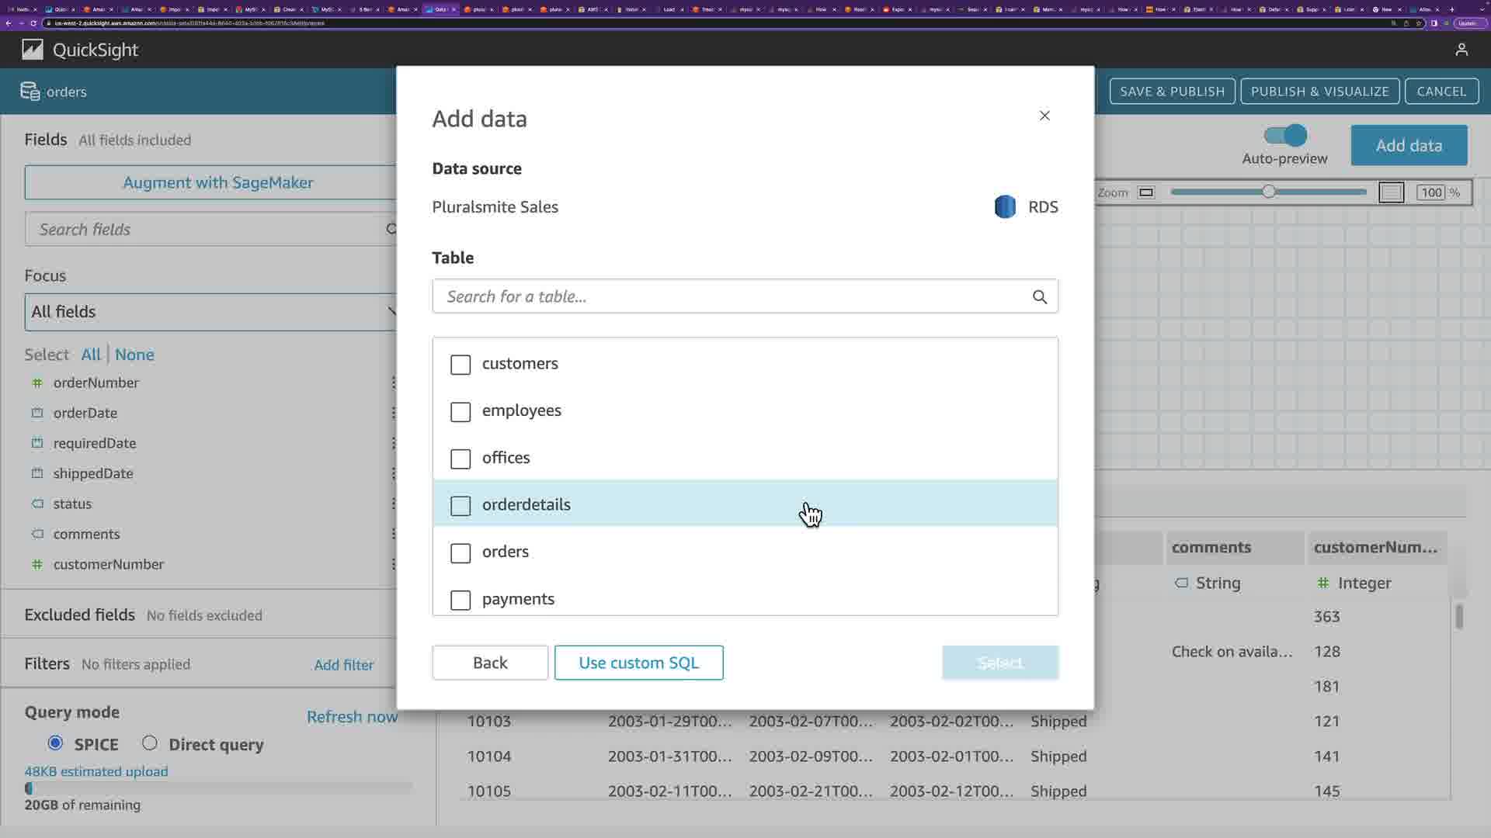
Task: Open options menu for orderNumber field
Action: point(393,383)
